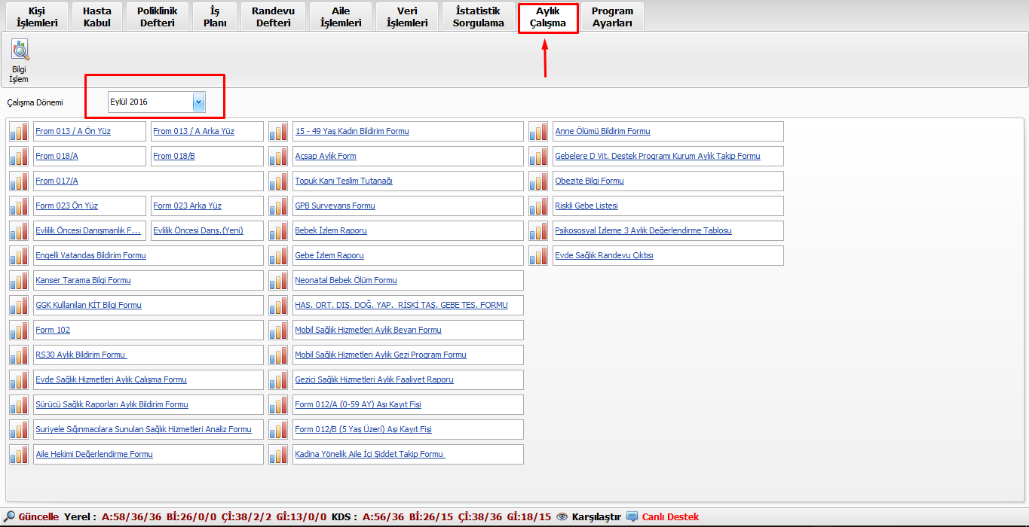Screen dimensions: 1029x527
Task: Click the Eylül 2016 period field
Action: point(149,102)
